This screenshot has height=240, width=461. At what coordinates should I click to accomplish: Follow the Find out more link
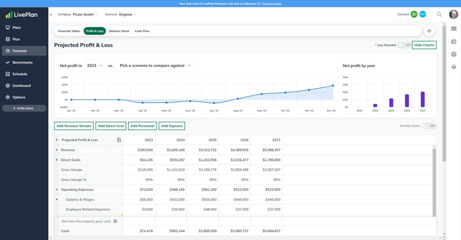272,3
